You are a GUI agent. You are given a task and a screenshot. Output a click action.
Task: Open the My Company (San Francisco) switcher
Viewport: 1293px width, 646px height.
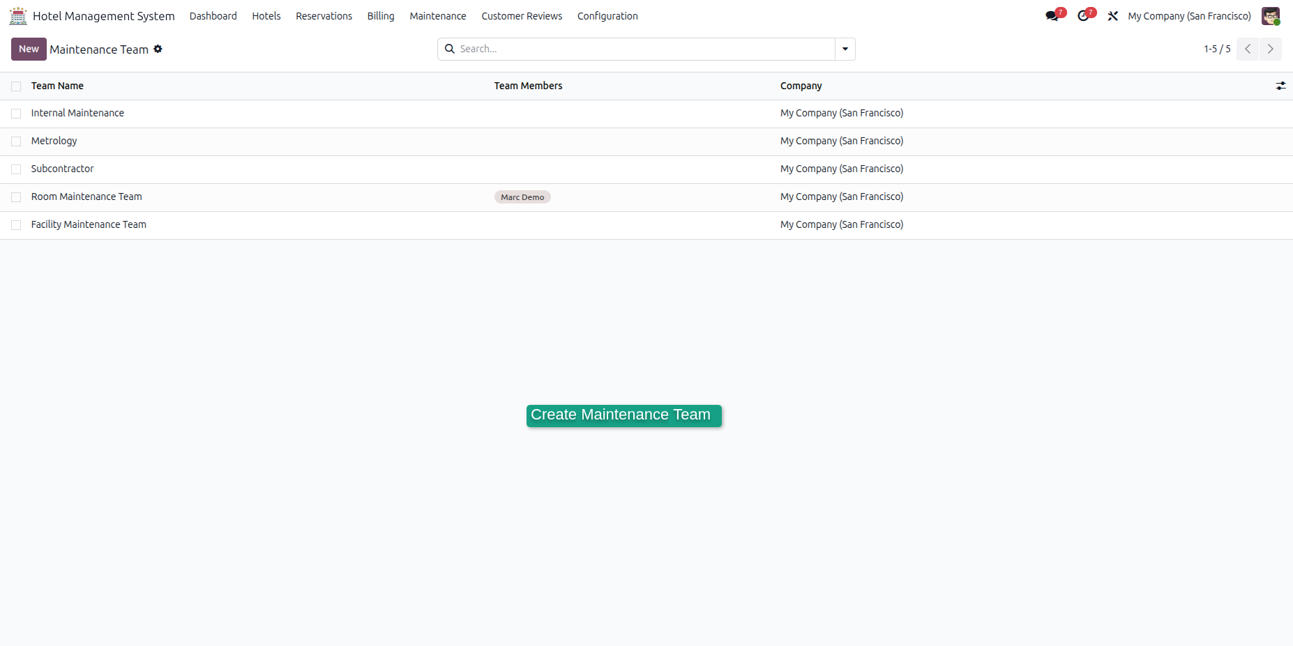coord(1189,16)
